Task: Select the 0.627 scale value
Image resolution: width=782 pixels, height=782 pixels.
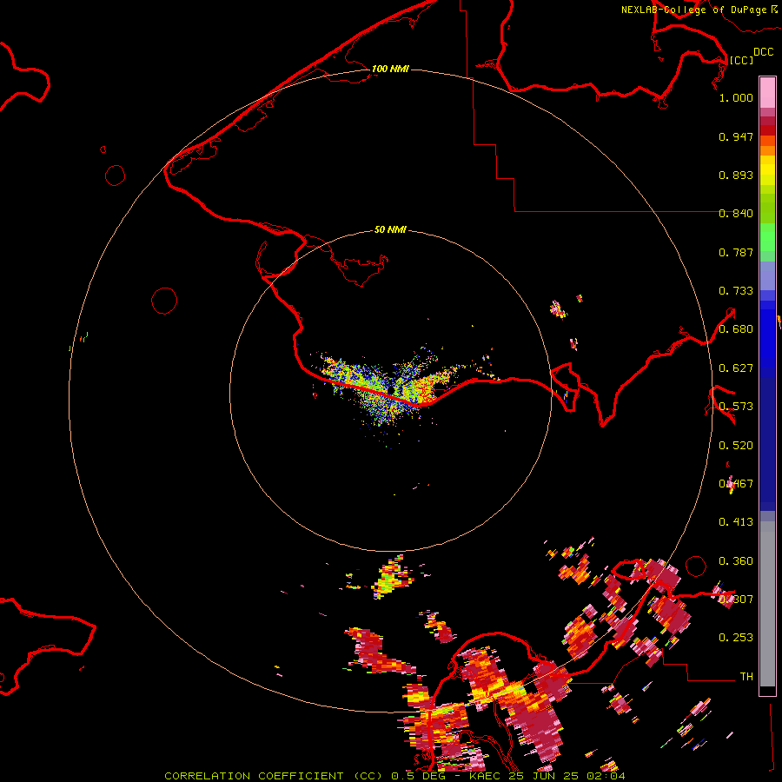Action: click(736, 368)
